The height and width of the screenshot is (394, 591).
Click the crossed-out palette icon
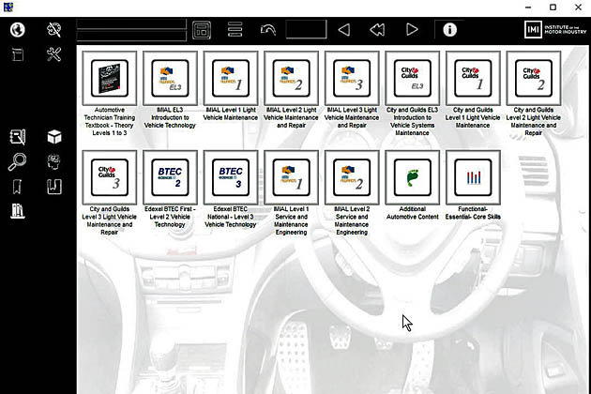(53, 30)
